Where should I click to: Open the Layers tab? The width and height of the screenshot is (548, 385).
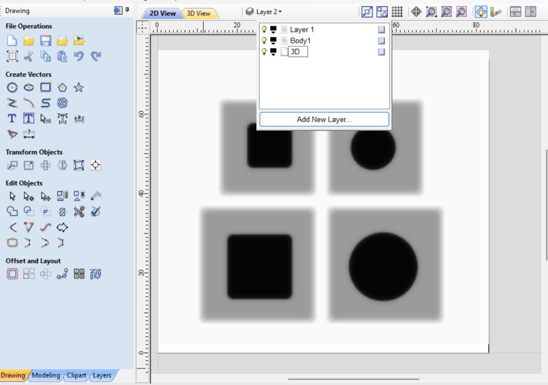(x=102, y=375)
